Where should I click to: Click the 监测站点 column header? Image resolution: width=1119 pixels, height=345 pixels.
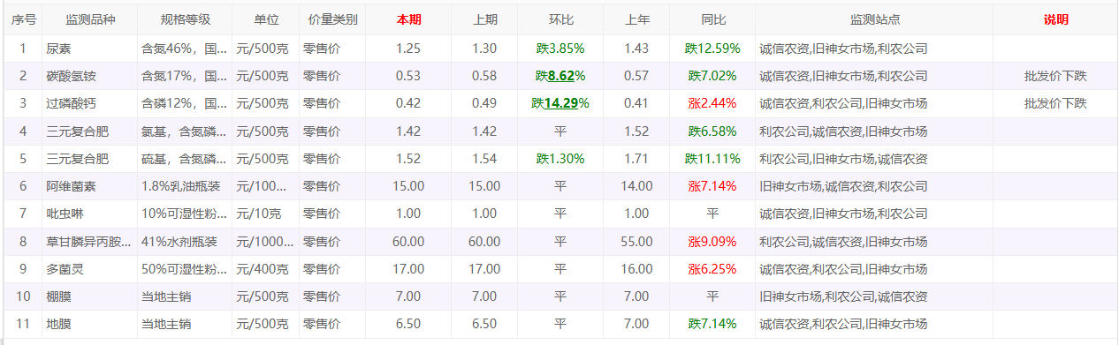pos(874,20)
